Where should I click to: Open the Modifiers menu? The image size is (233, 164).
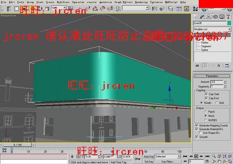[63, 2]
